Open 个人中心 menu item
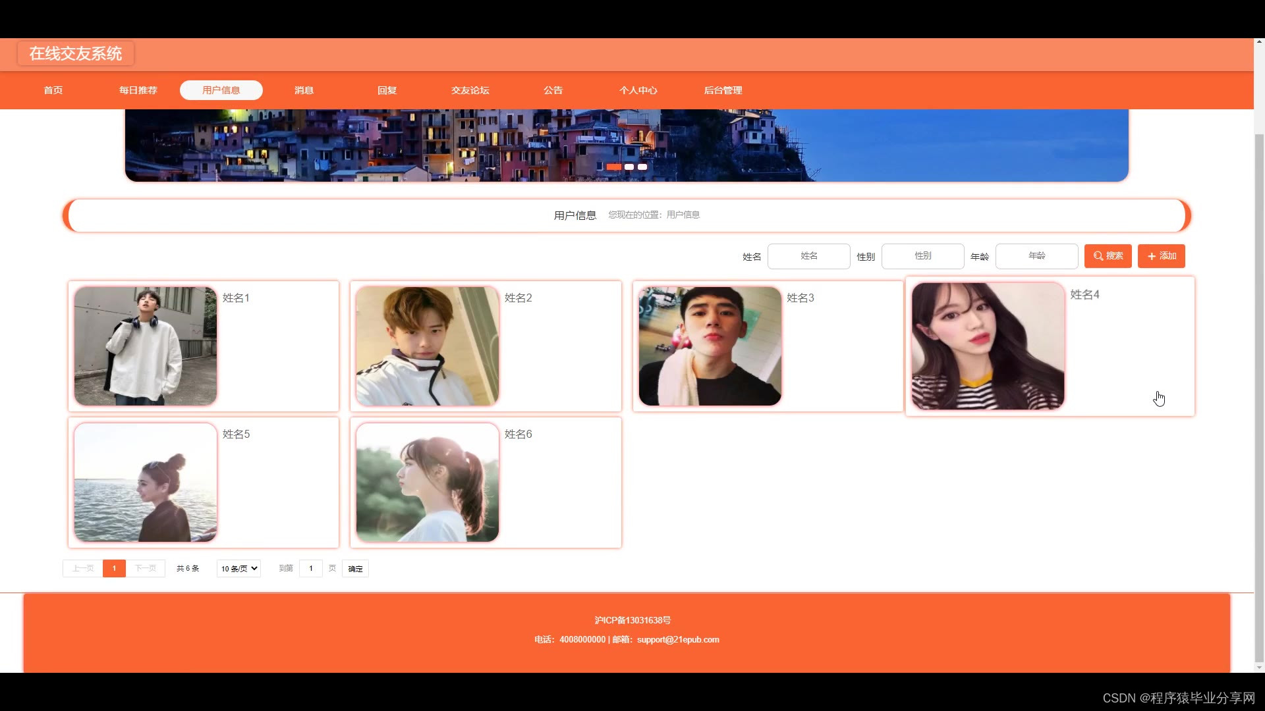1265x711 pixels. (x=638, y=90)
